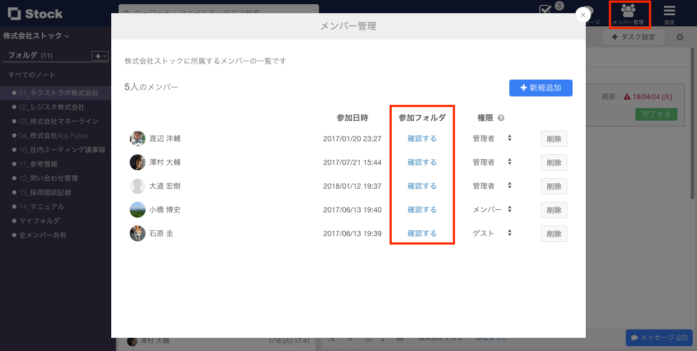The image size is (697, 351).
Task: Click the paperclip attachment icon in the editor toolbar
Action: pos(350,340)
